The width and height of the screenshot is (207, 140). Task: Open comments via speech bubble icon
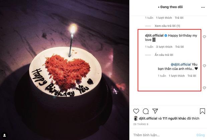click(146, 111)
